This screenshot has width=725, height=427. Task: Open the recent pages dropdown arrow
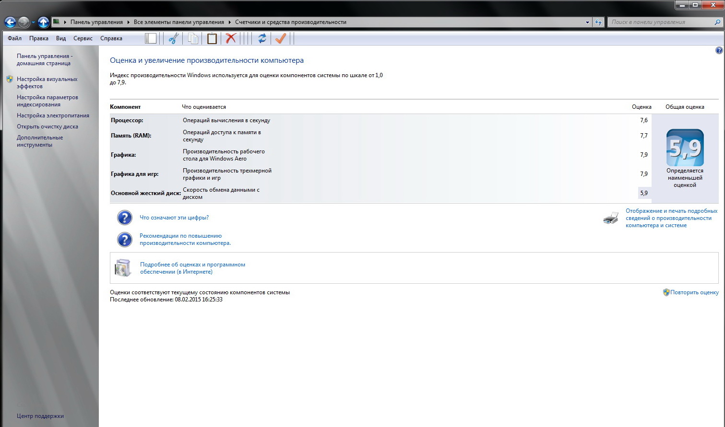(x=33, y=23)
